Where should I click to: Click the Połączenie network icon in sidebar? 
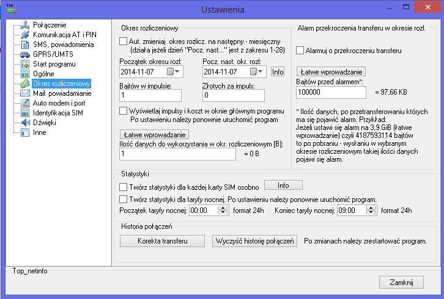pos(25,25)
